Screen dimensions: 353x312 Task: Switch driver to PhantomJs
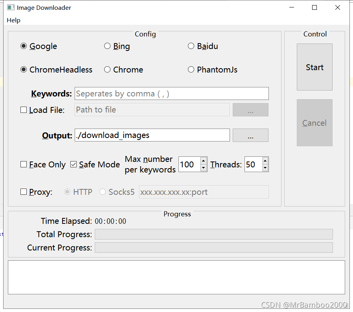click(191, 69)
